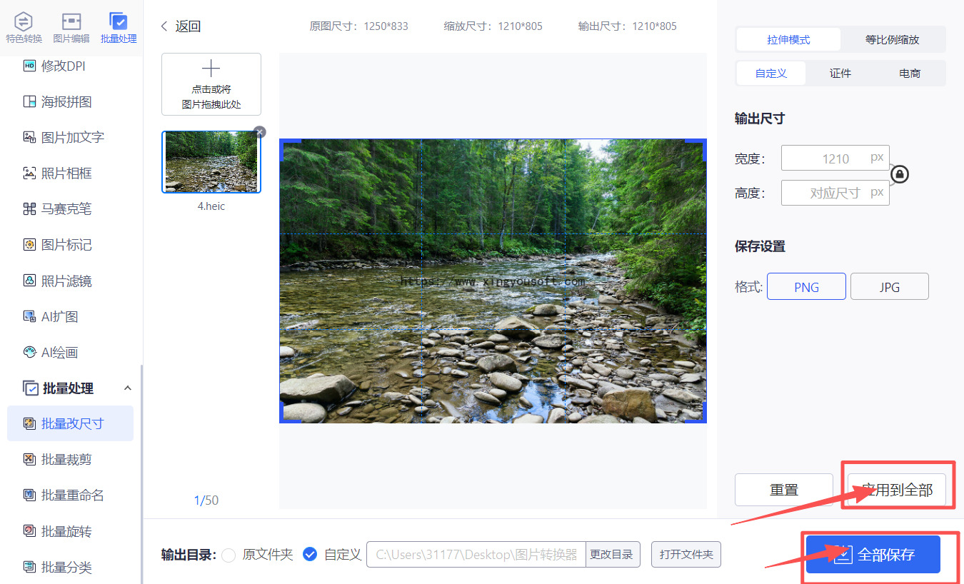Viewport: 964px width, 584px height.
Task: Click the add-image box 点击或将图片拖拽此处
Action: pos(211,84)
